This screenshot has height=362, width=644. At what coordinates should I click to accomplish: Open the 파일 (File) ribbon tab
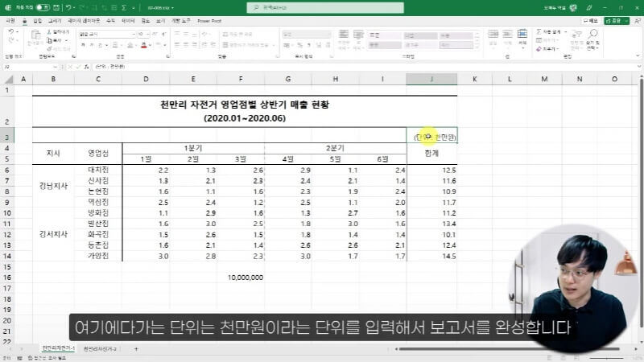click(10, 21)
